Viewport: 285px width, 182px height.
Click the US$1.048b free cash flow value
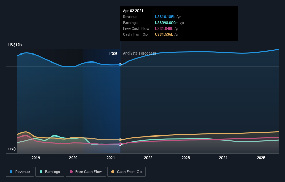point(164,28)
